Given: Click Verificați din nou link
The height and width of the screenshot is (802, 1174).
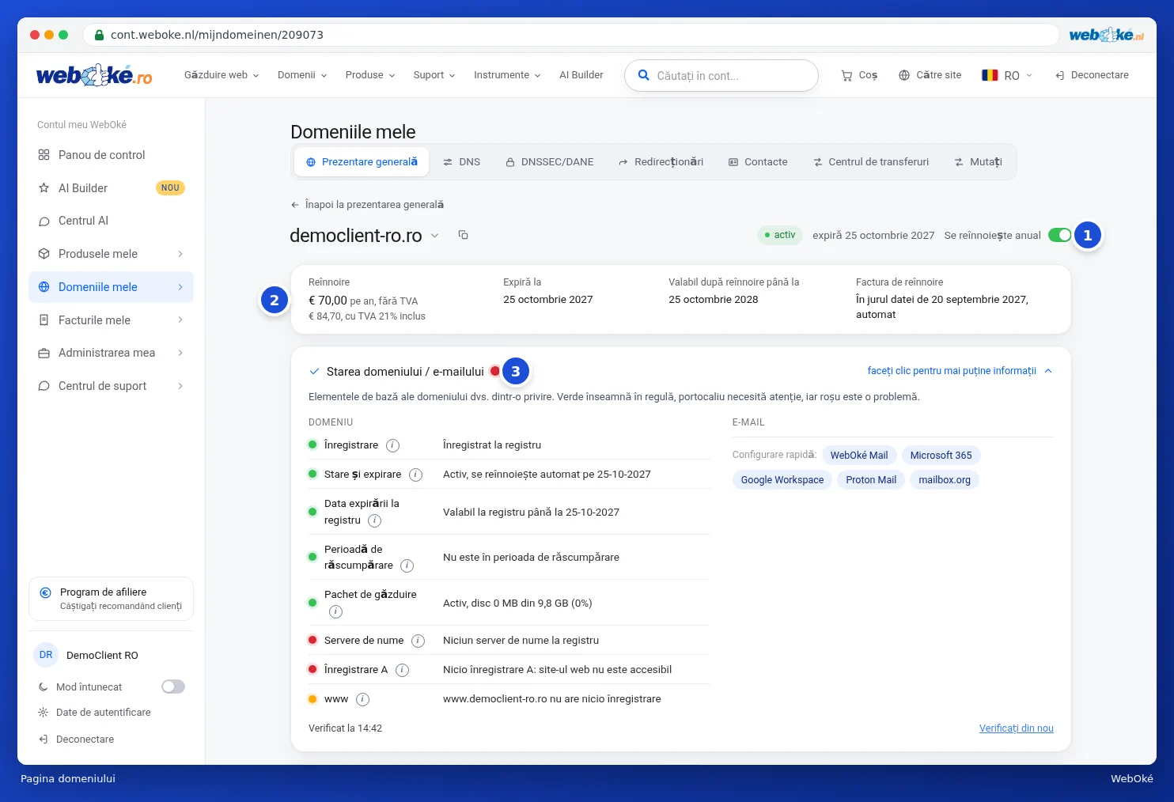Looking at the screenshot, I should click(1017, 728).
